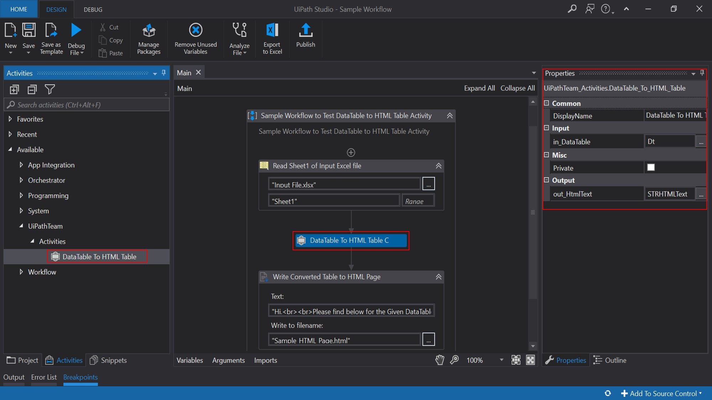Viewport: 712px width, 400px height.
Task: Click the zoom magnifier in designer footer
Action: [455, 360]
